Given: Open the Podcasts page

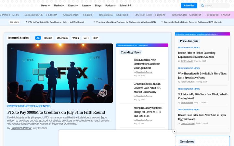Looking at the screenshot, I should pos(110,6).
